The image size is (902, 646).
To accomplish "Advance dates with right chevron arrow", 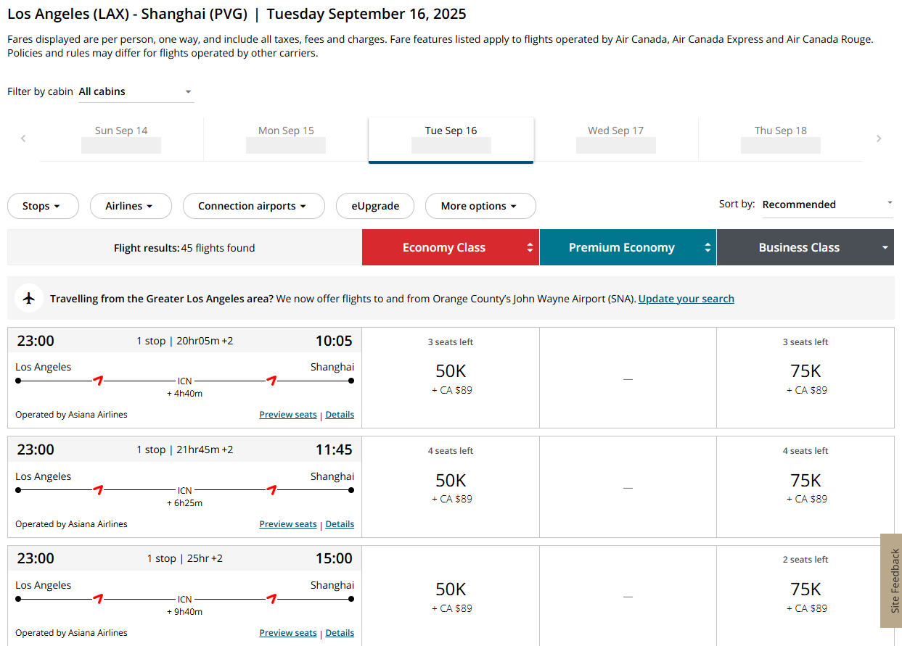I will point(879,138).
